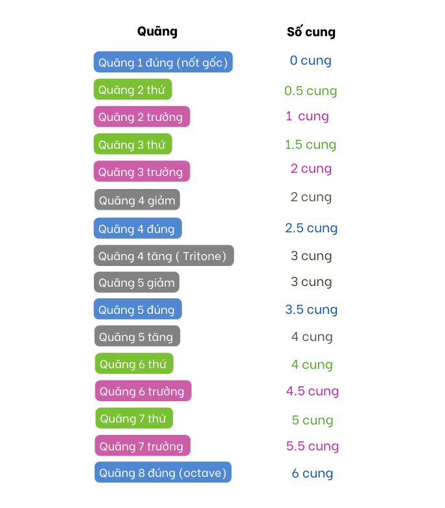Click the blue Quãng 4 đúng badge
445x508 pixels.
[x=138, y=228]
